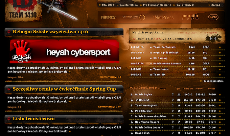Screen dimensions: 230x136
Task: Open arrow for 1410.FIFA vs Team Pentagram
Action: pos(220,47)
